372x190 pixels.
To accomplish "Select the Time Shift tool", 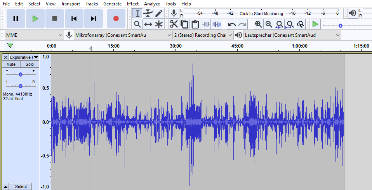I will pyautogui.click(x=148, y=24).
